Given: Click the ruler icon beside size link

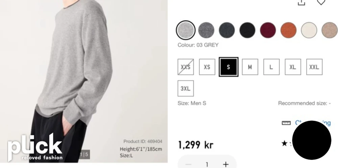Looking at the screenshot, I should [286, 123].
